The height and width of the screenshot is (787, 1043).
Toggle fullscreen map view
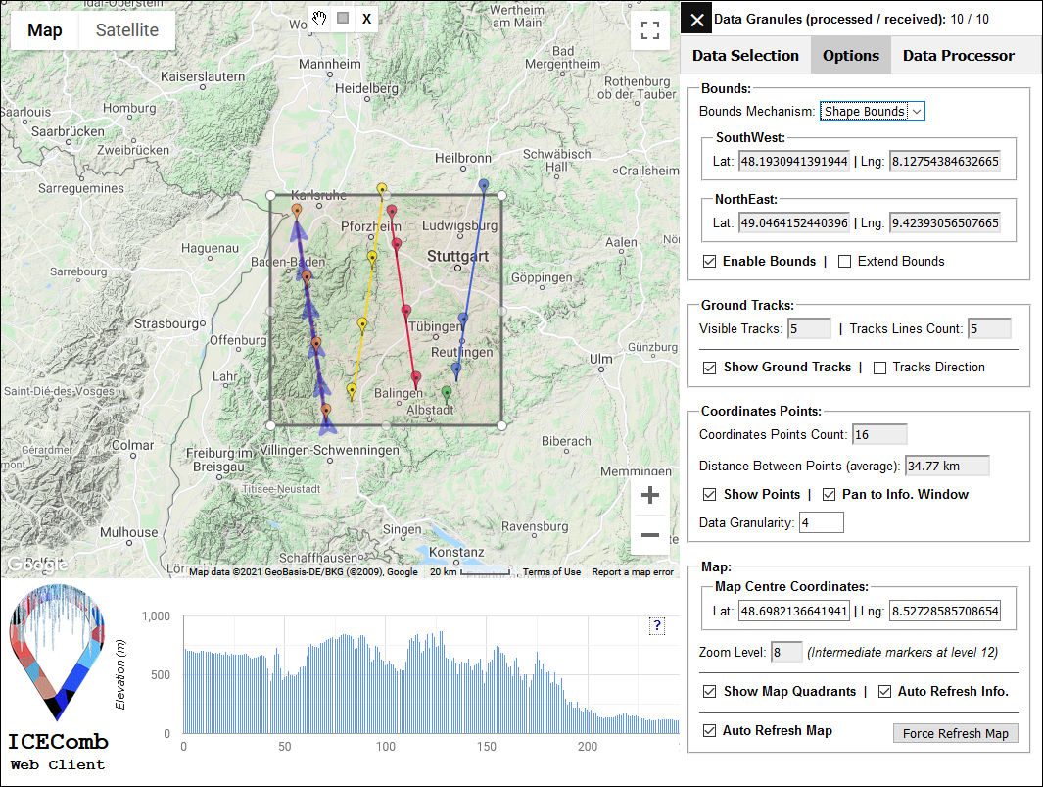click(649, 30)
